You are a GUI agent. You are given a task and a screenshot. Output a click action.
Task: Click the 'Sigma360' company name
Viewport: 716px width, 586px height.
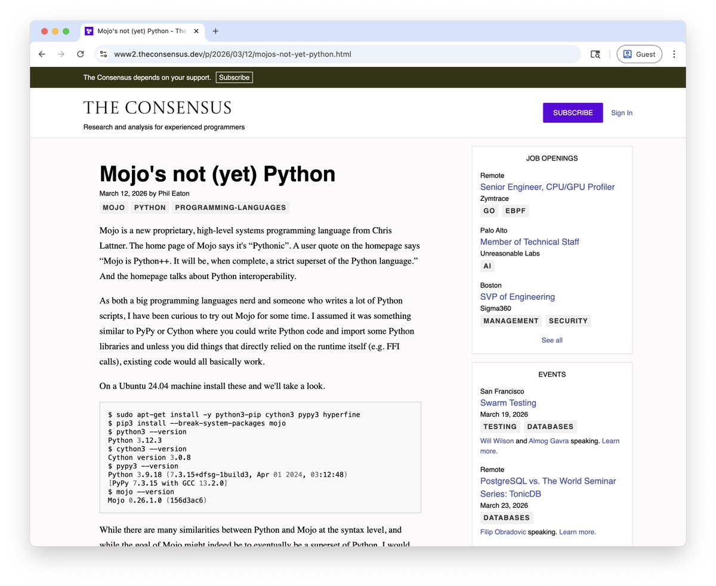496,308
